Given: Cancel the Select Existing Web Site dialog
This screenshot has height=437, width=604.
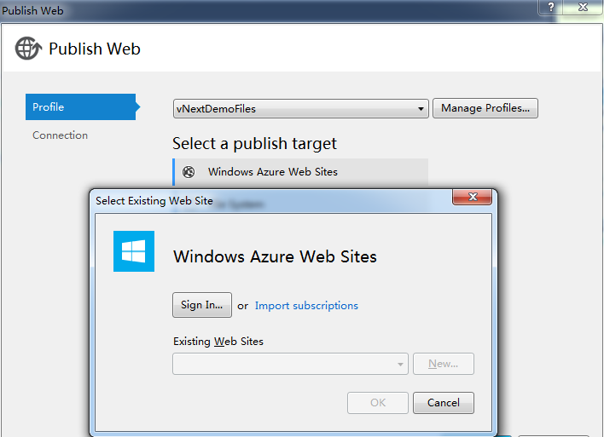Looking at the screenshot, I should coord(444,403).
